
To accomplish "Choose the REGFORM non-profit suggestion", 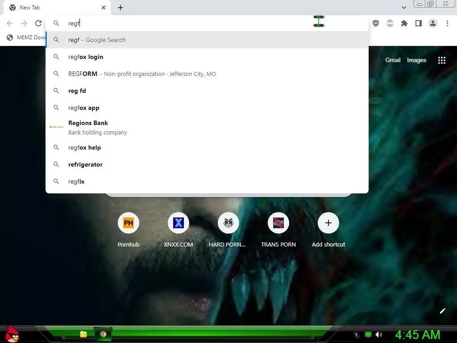I will (x=207, y=74).
